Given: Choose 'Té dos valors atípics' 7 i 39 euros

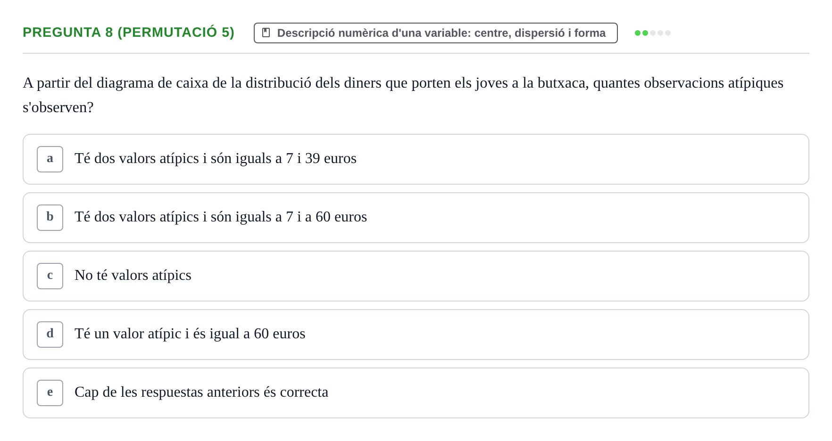Looking at the screenshot, I should (416, 159).
